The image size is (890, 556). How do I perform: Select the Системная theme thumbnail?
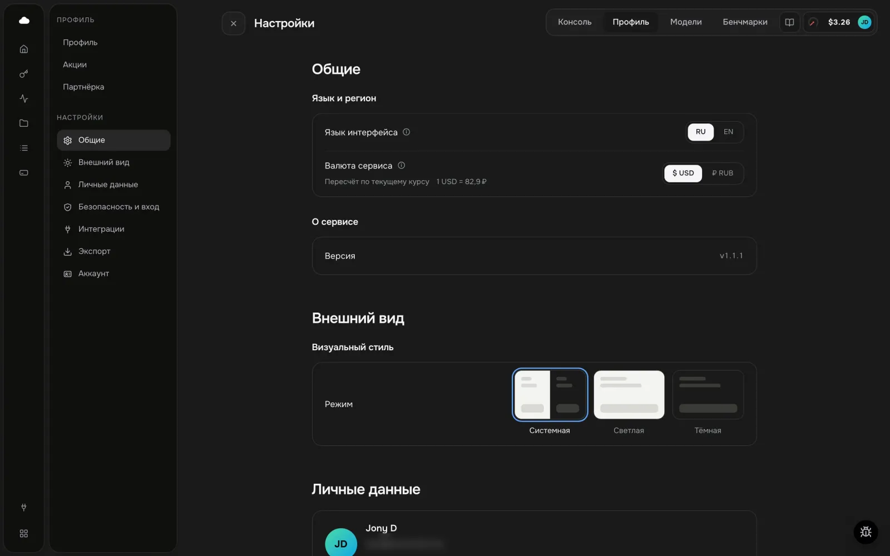pyautogui.click(x=550, y=395)
